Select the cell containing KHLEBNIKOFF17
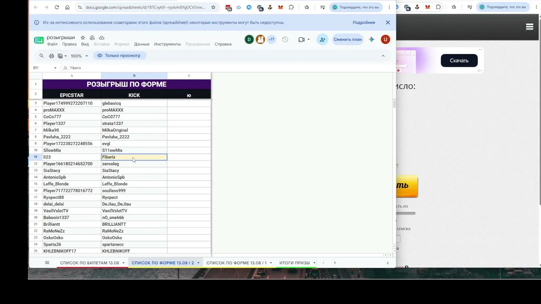 [71, 251]
